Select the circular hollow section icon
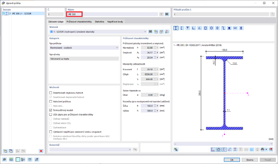Screen dimensions: 278x164 coord(211,28)
